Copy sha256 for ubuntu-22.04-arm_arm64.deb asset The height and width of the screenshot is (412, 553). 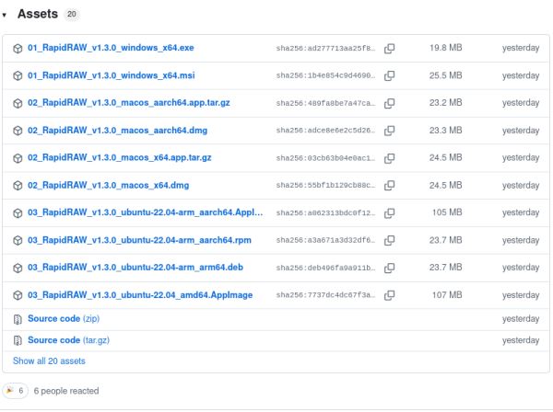pos(389,268)
